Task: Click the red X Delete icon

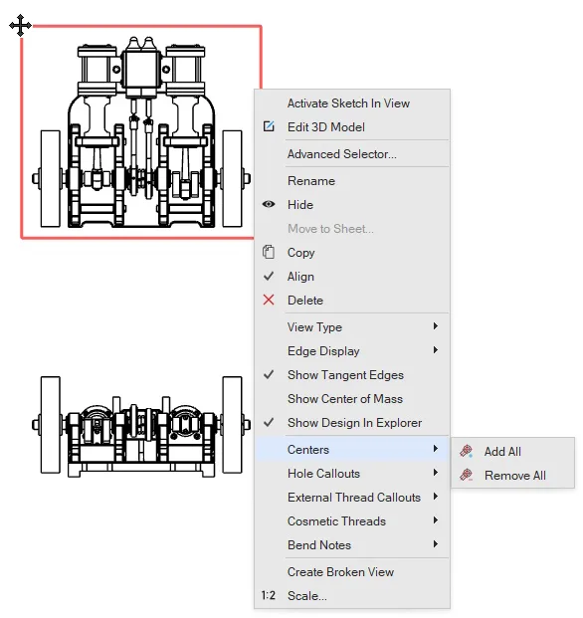Action: coord(269,300)
